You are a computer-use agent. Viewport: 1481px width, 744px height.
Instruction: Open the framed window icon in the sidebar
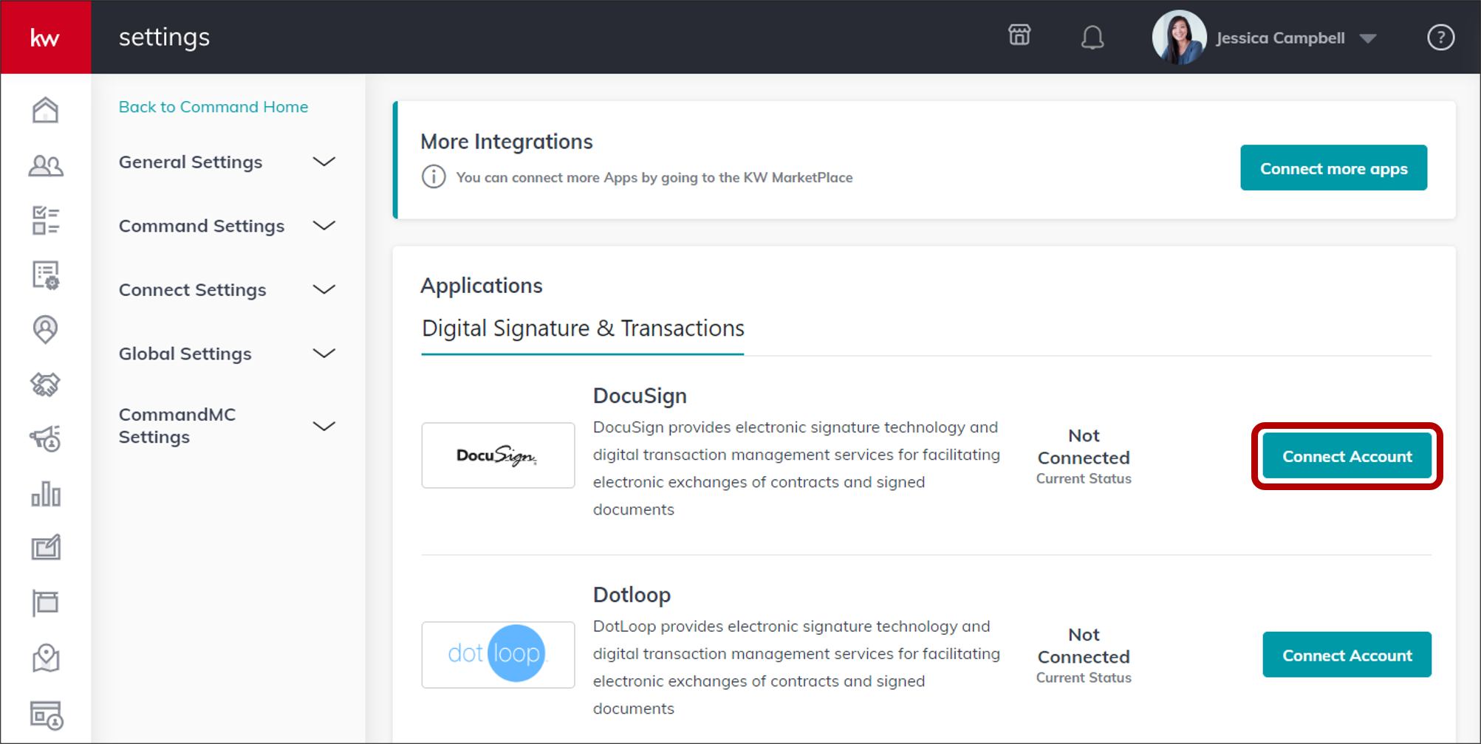[45, 602]
